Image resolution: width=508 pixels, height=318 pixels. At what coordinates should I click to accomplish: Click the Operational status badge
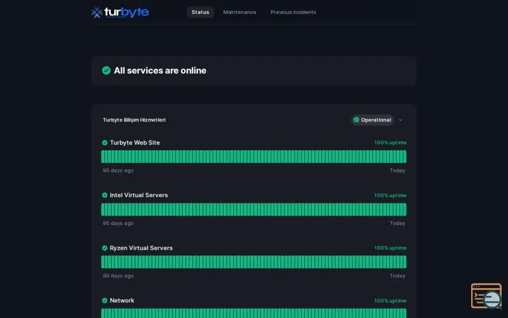pos(372,120)
